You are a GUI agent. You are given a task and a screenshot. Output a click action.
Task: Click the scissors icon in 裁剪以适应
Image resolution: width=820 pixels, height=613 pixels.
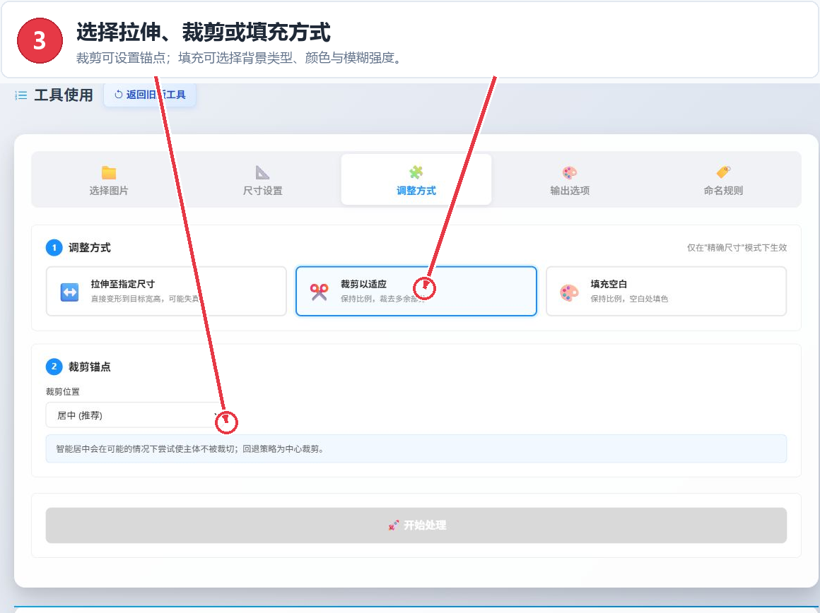(x=319, y=292)
